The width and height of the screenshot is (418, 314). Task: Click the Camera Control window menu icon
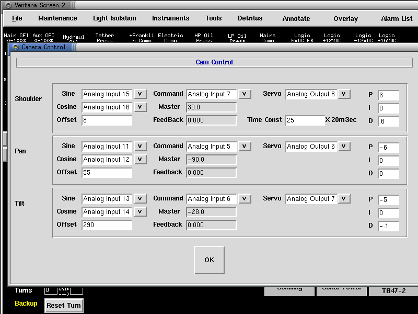click(x=16, y=47)
